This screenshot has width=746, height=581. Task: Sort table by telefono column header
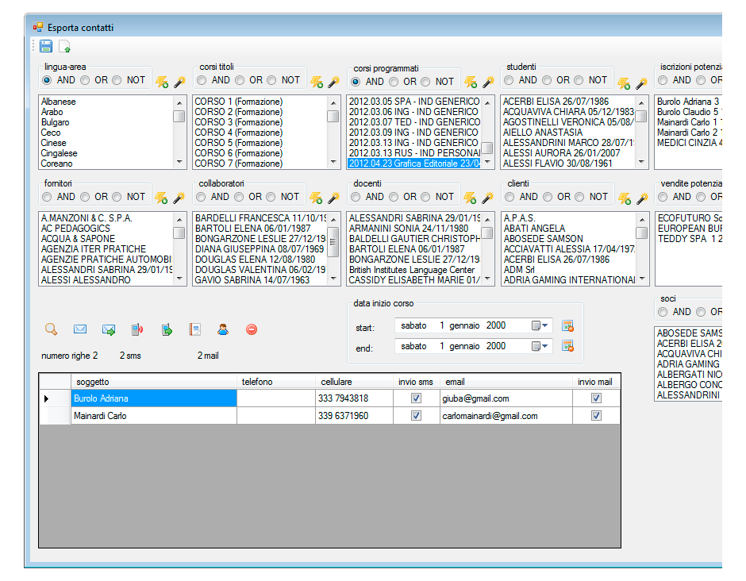[x=276, y=382]
